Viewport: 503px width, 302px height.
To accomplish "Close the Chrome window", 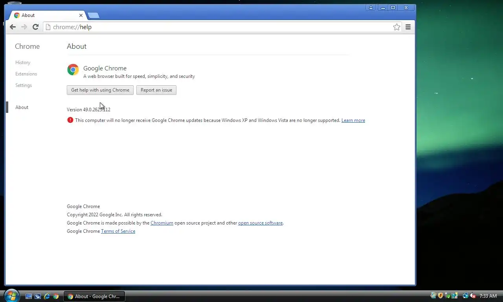I will tap(406, 7).
